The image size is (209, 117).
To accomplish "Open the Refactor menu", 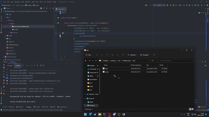I will coord(28,2).
